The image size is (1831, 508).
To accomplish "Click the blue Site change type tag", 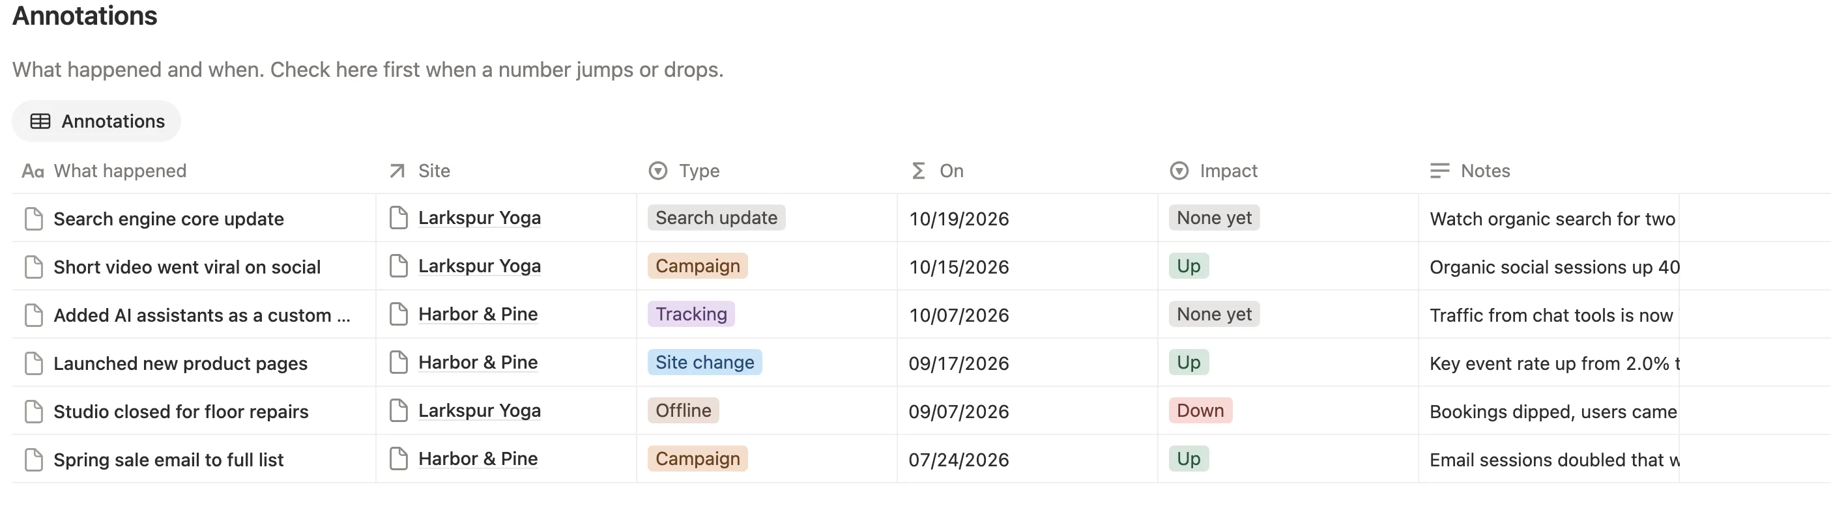I will (704, 362).
